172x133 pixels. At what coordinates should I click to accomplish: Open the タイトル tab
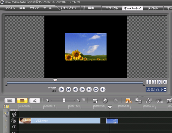(x=153, y=8)
